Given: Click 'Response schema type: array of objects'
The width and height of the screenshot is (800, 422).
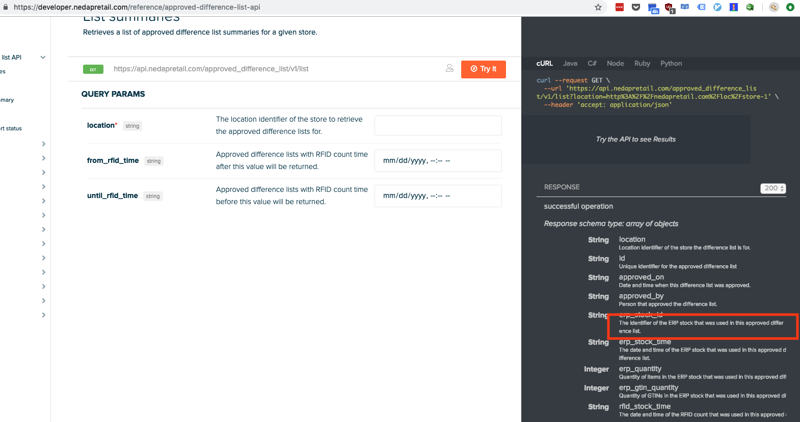Looking at the screenshot, I should [x=611, y=223].
